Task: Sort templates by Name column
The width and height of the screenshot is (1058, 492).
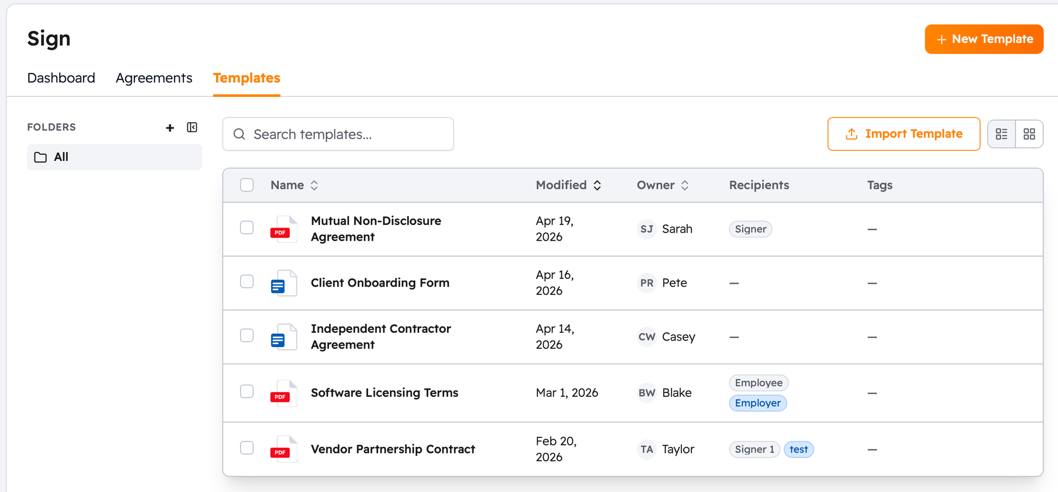Action: 294,185
